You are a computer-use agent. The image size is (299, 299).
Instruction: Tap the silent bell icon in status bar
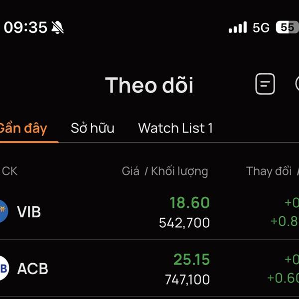(x=58, y=27)
